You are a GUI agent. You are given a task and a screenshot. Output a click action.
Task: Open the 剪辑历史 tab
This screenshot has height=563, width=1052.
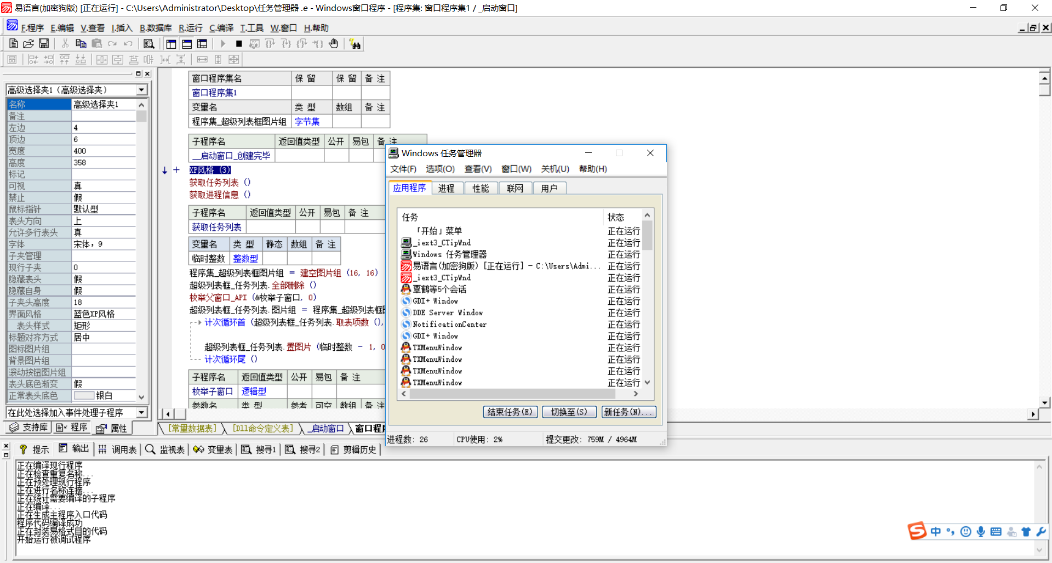click(x=353, y=450)
